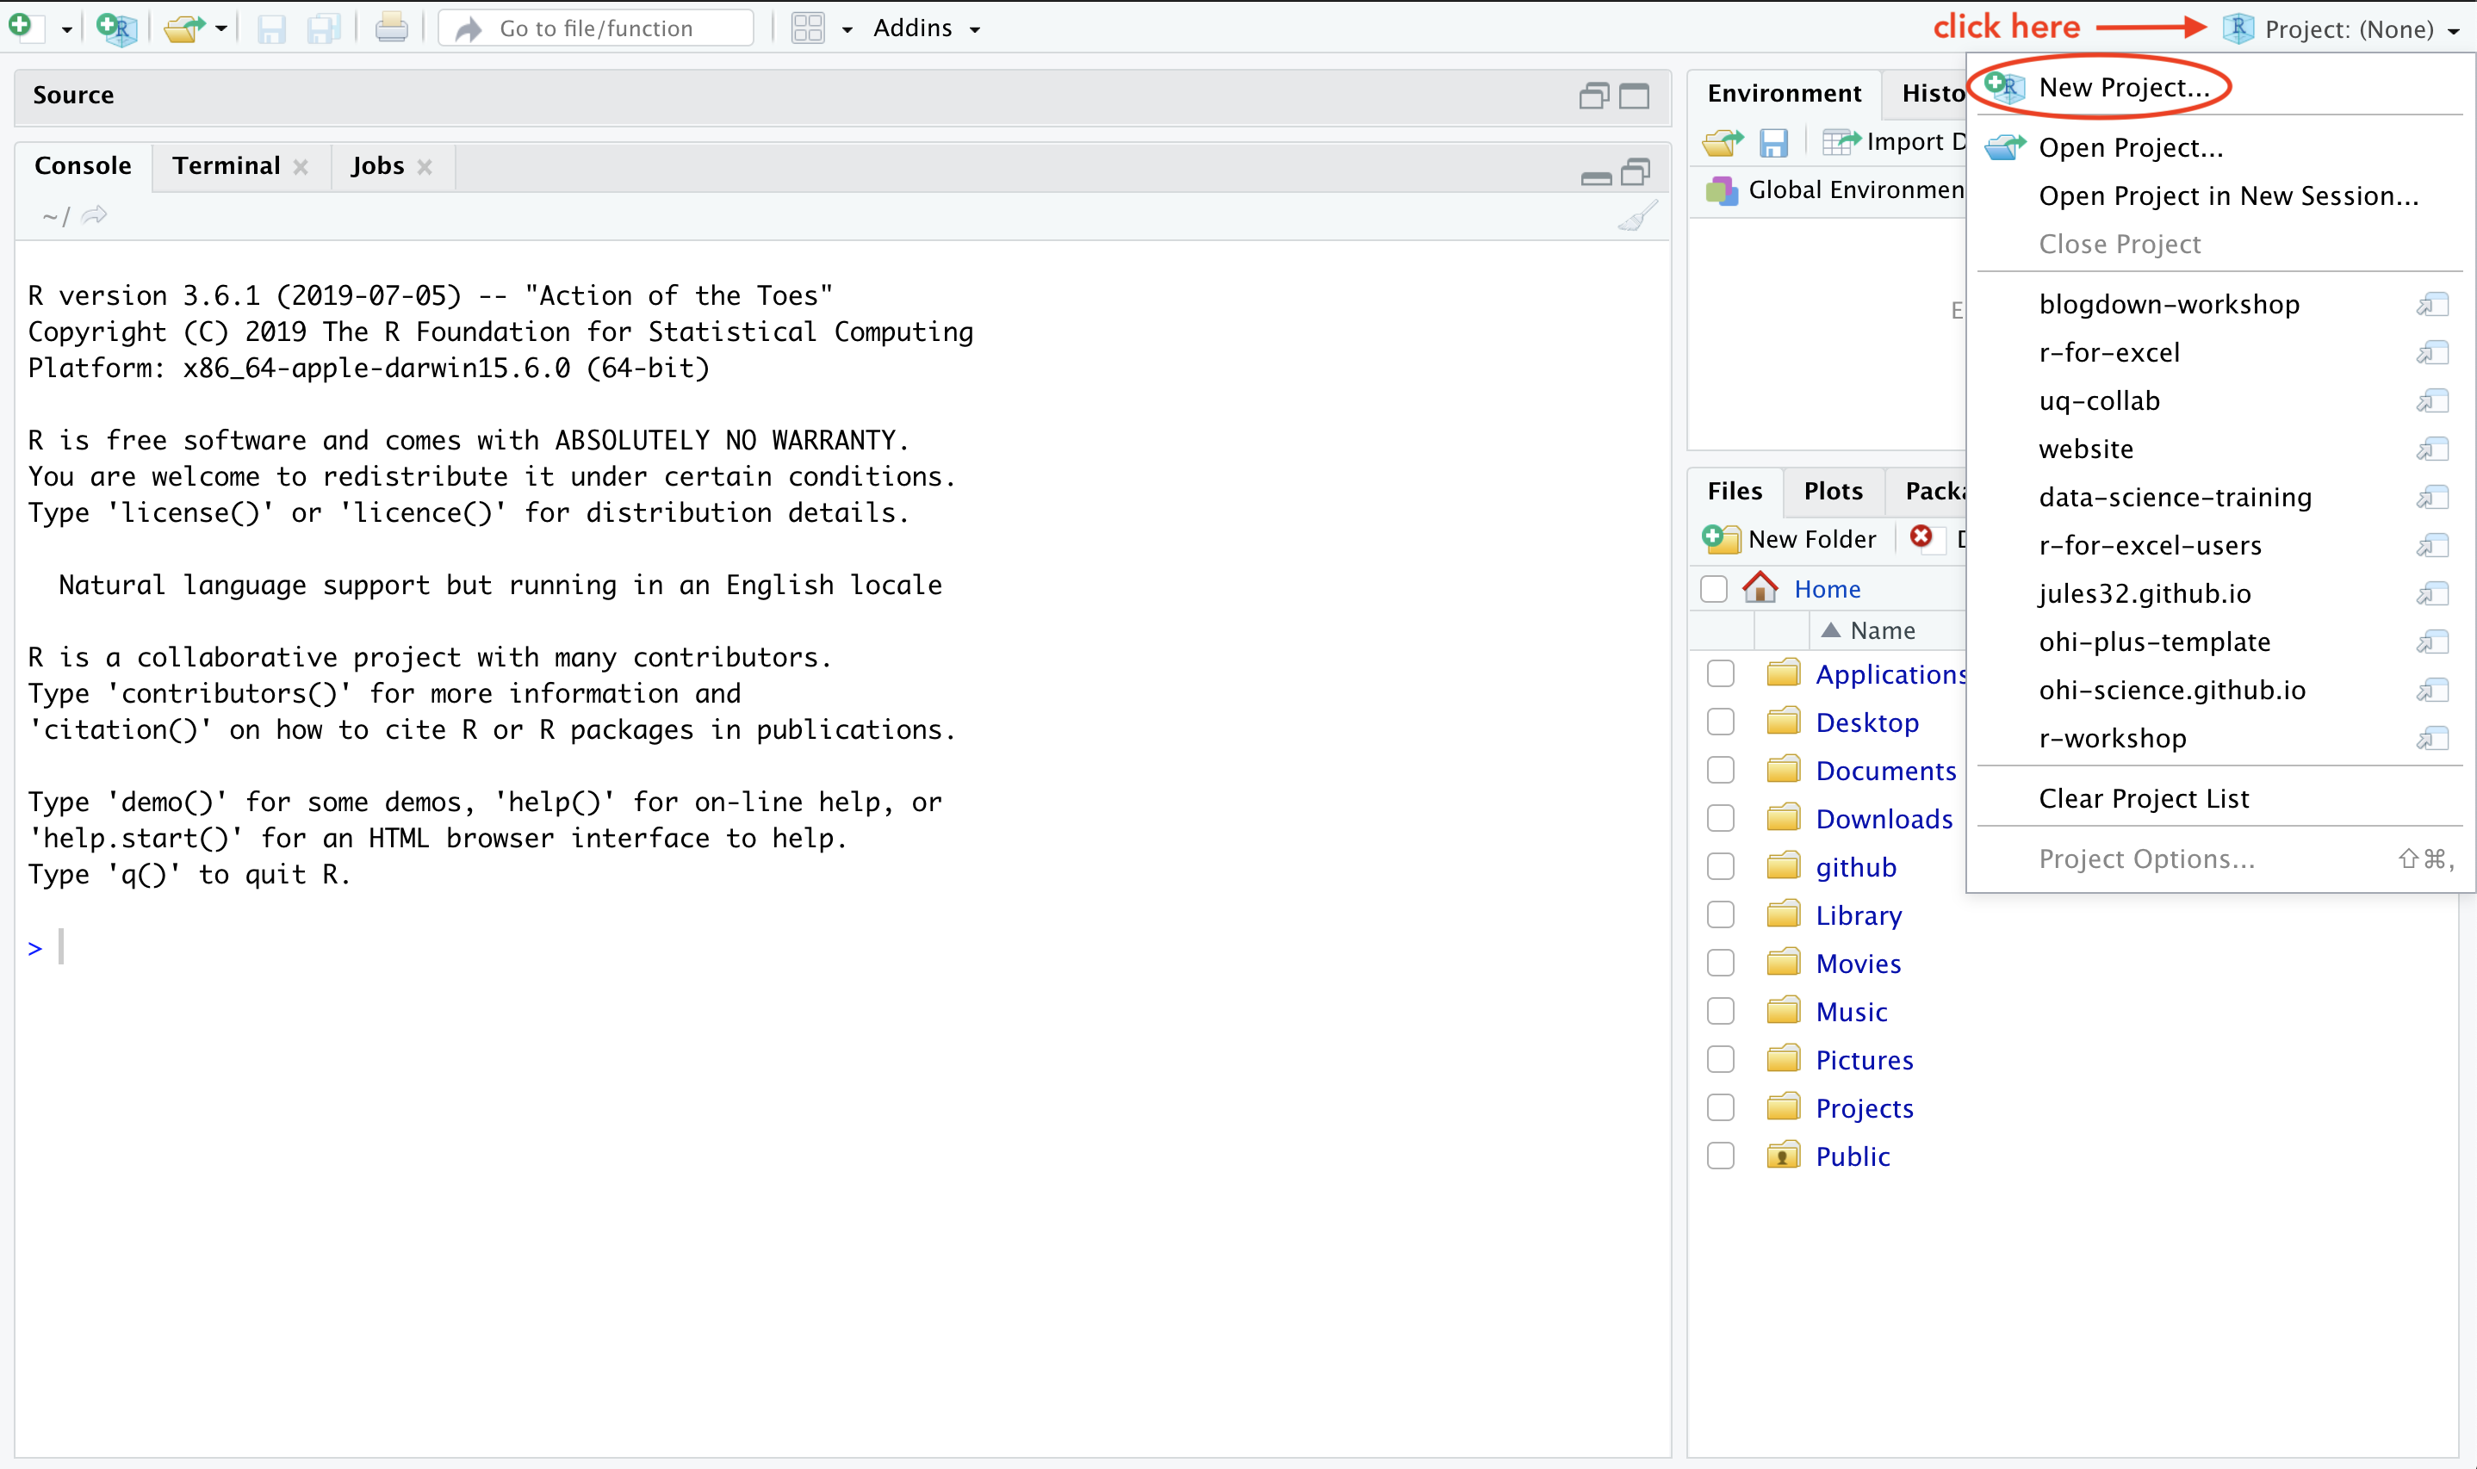Open the Public folder link
The width and height of the screenshot is (2477, 1469).
[1853, 1156]
